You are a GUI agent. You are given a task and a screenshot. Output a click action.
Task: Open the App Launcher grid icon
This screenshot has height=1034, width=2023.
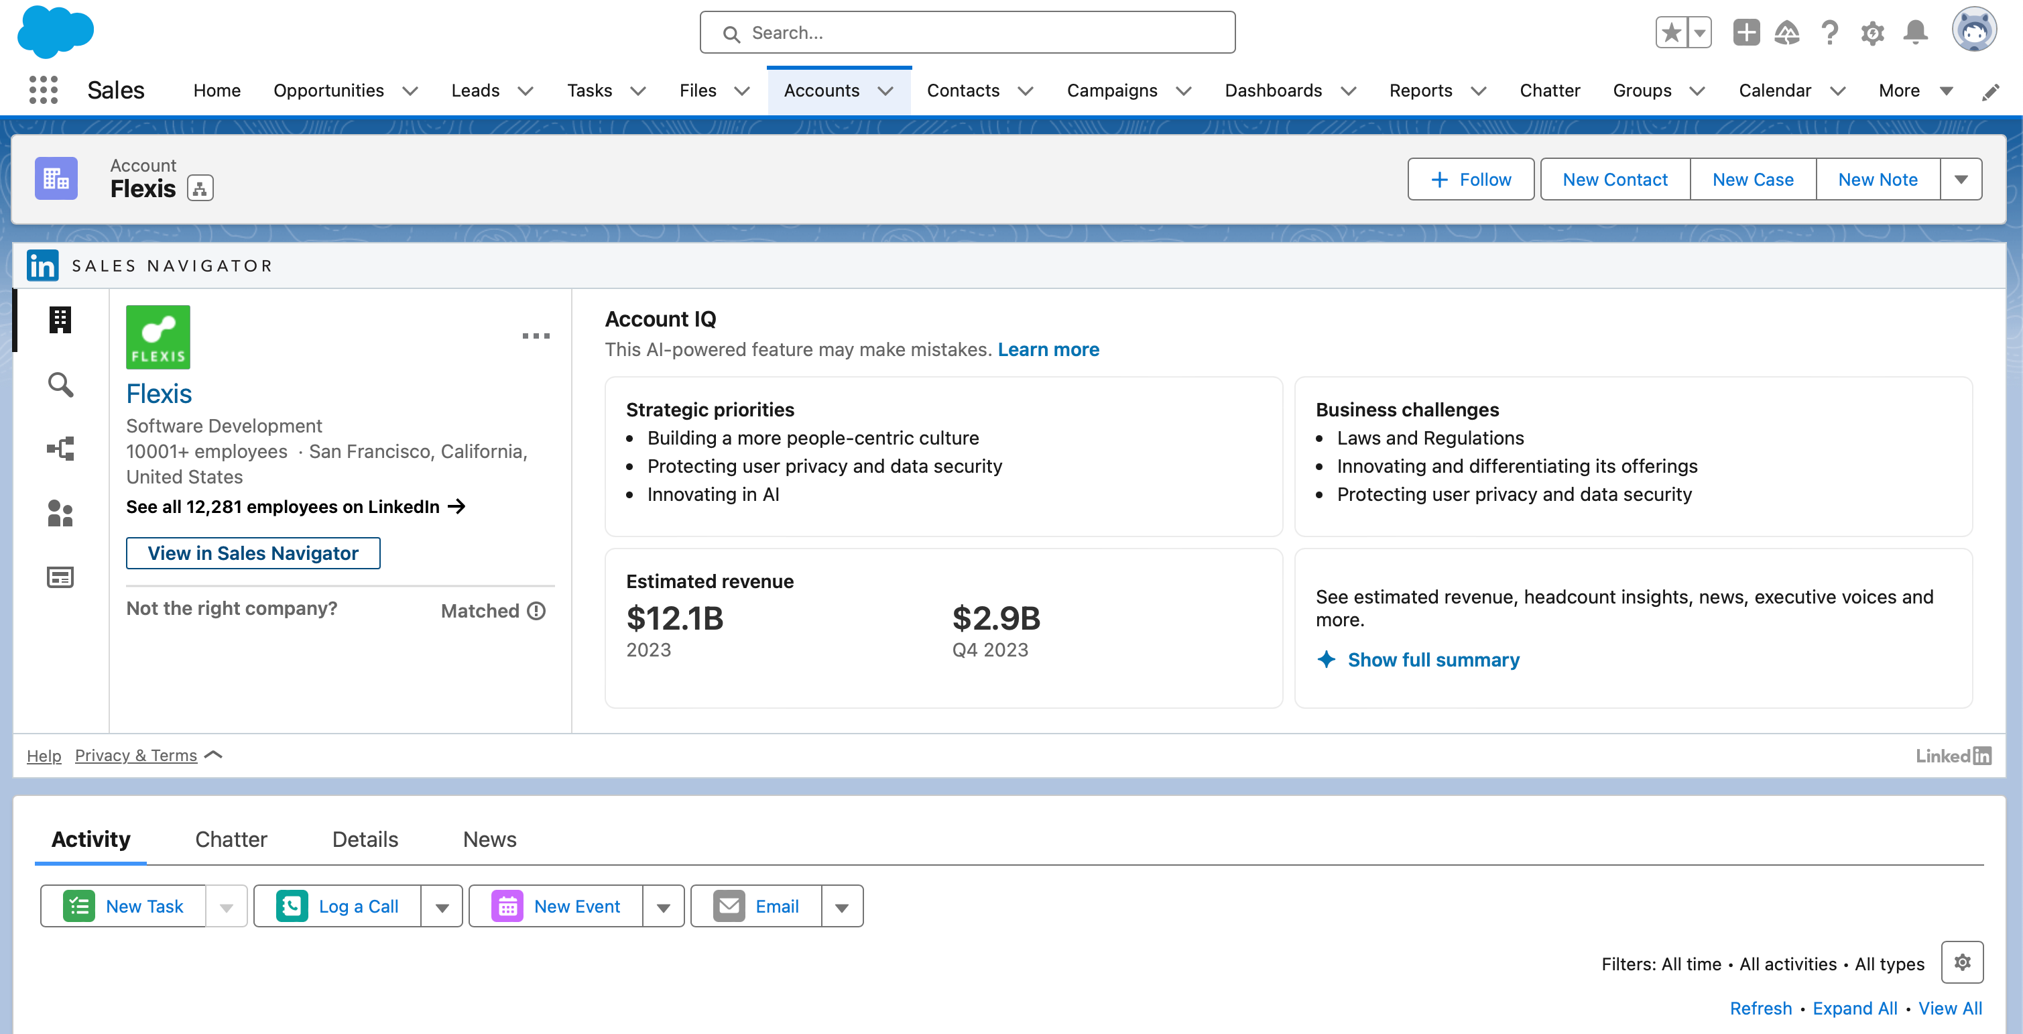(43, 91)
